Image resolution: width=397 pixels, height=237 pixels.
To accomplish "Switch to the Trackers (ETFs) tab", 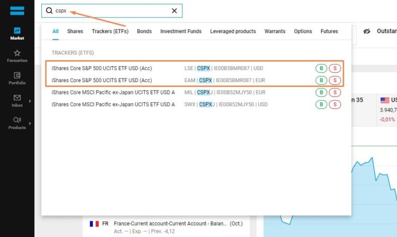I will pyautogui.click(x=110, y=31).
